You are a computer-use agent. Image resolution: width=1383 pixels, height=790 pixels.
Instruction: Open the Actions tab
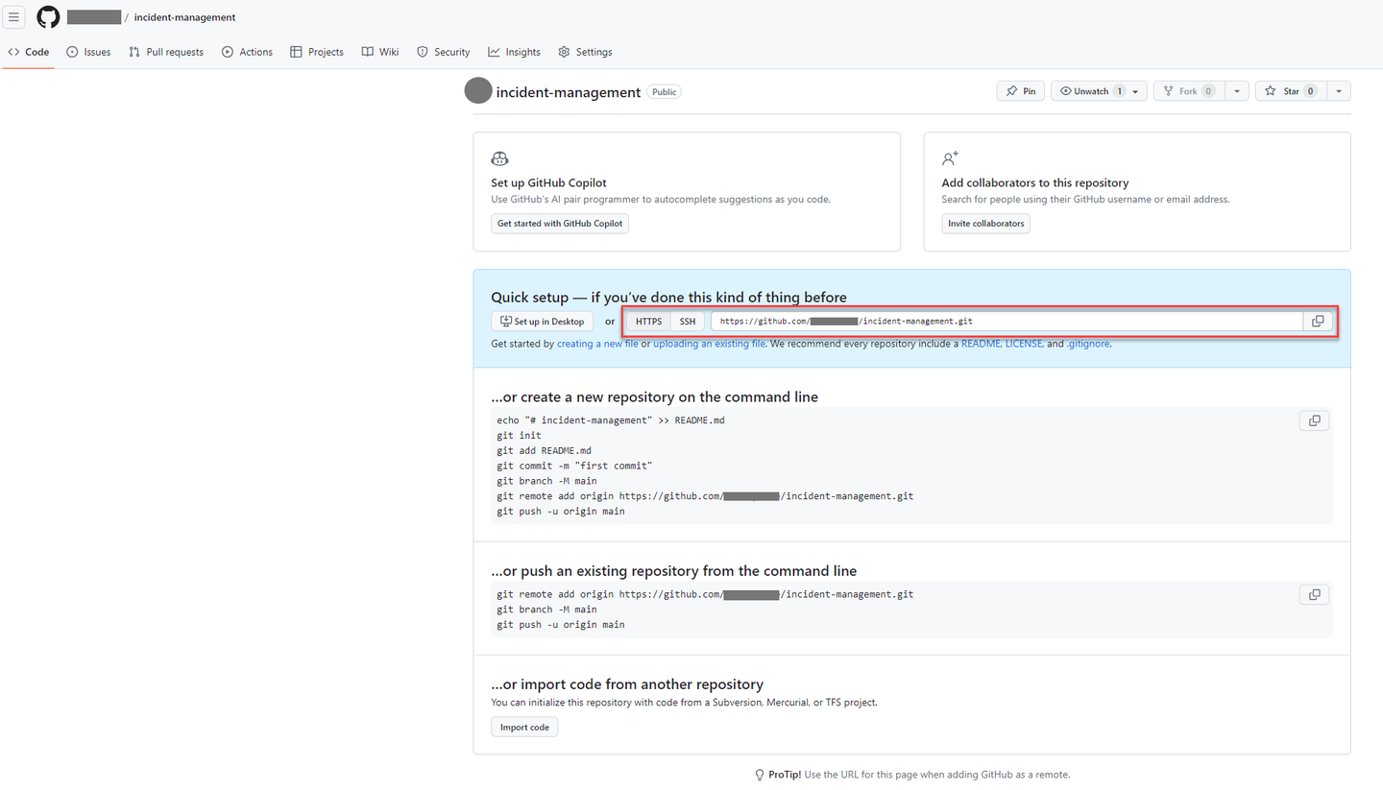coord(247,52)
